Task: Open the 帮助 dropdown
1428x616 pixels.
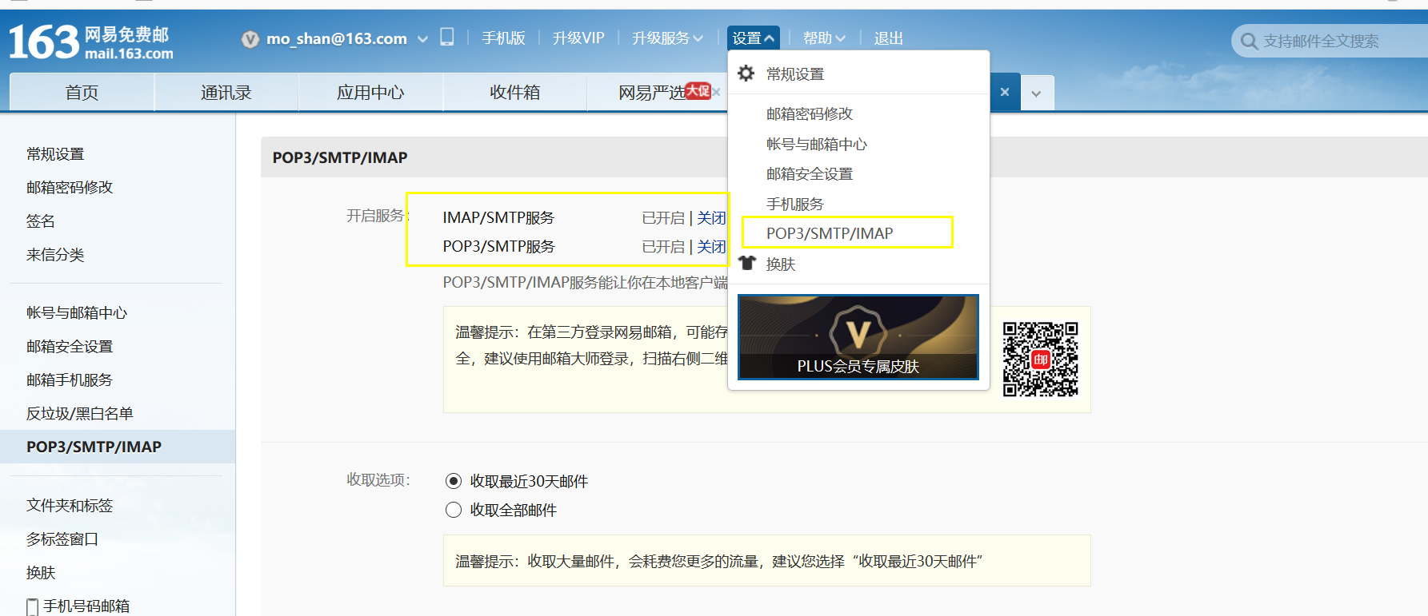Action: pyautogui.click(x=824, y=38)
